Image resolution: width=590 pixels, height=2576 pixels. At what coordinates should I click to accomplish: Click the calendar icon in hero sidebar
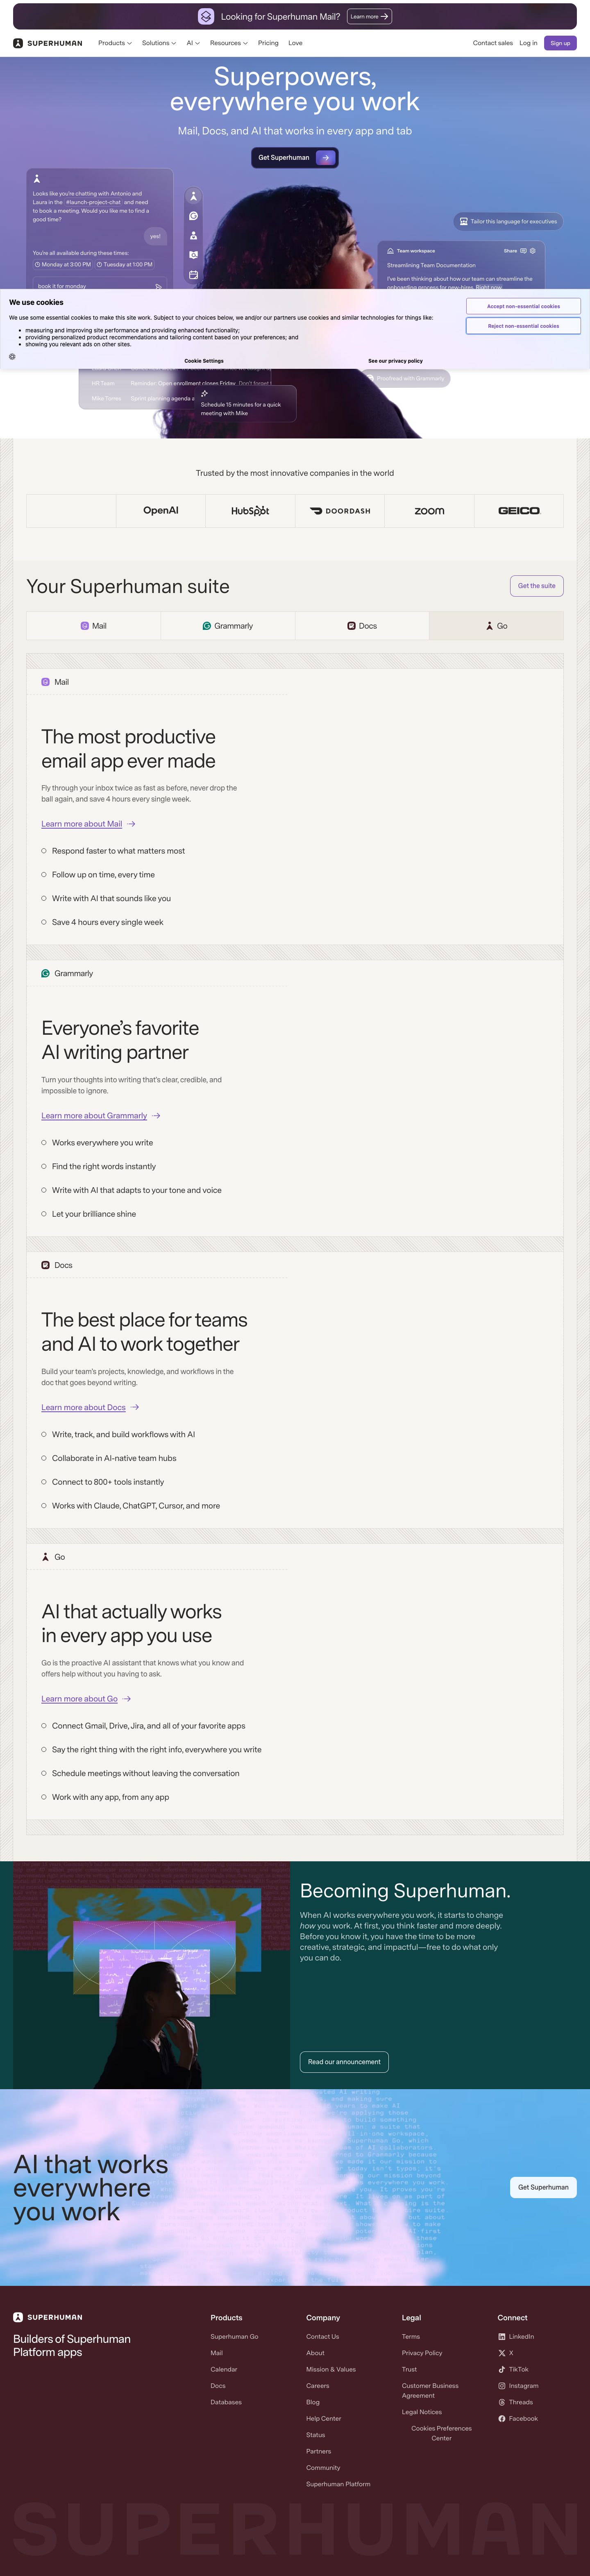pyautogui.click(x=193, y=275)
